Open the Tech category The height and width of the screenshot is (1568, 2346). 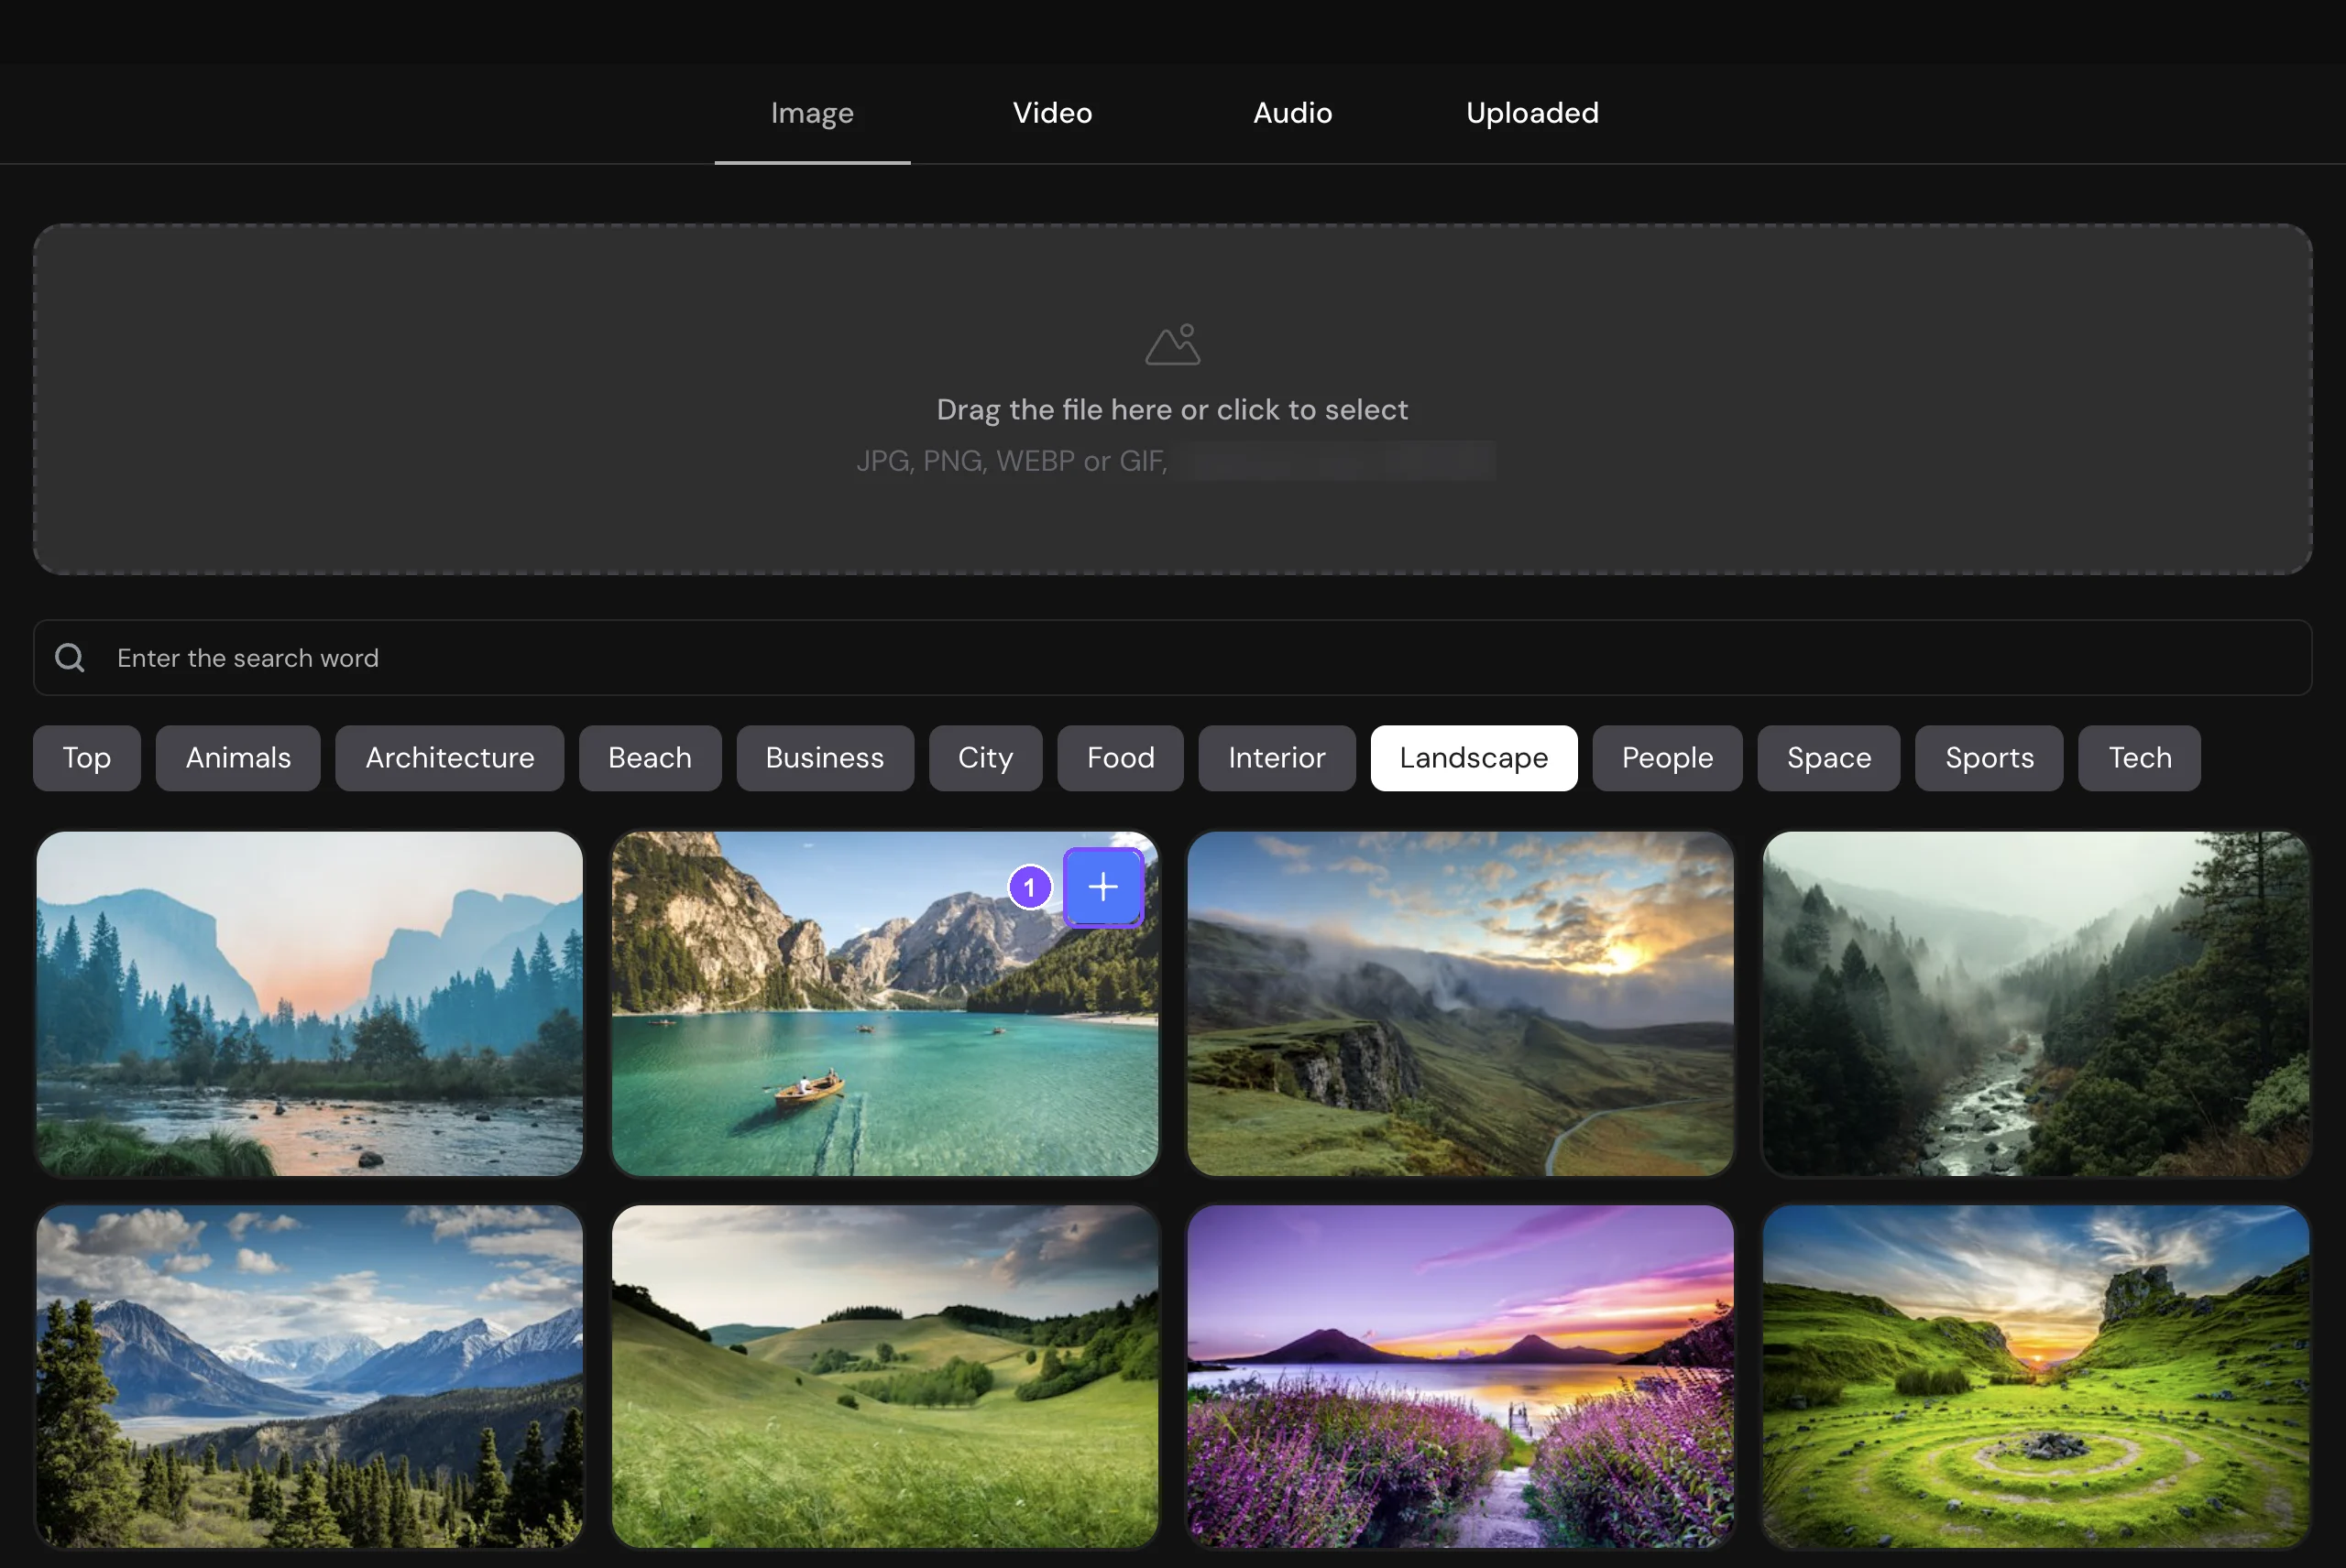click(2139, 758)
